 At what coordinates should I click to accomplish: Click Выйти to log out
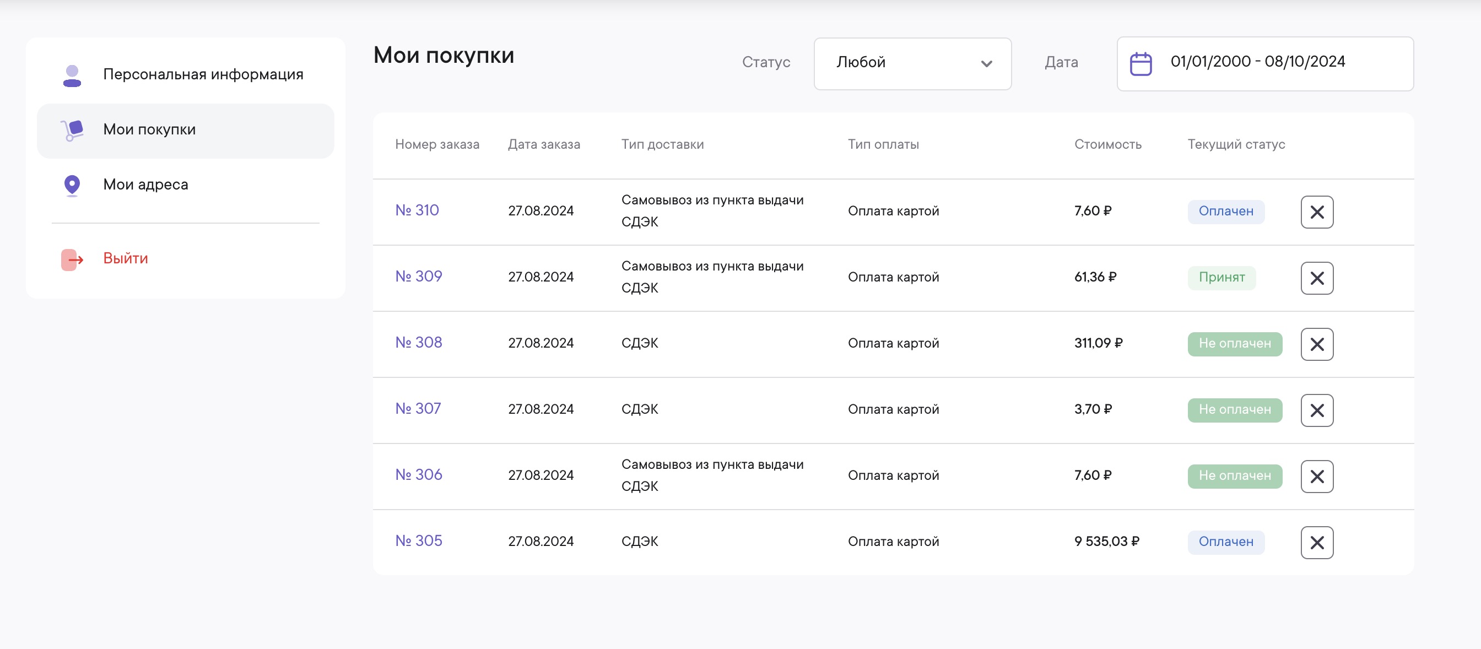(125, 259)
